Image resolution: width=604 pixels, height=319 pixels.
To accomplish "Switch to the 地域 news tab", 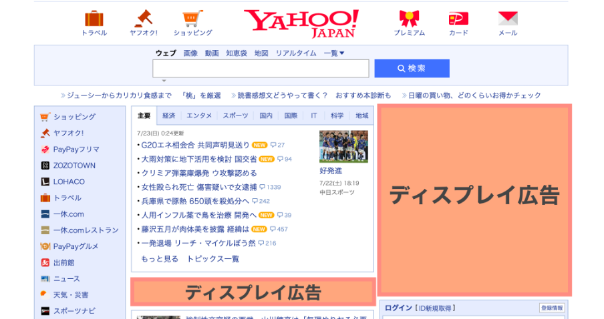I will pyautogui.click(x=361, y=115).
